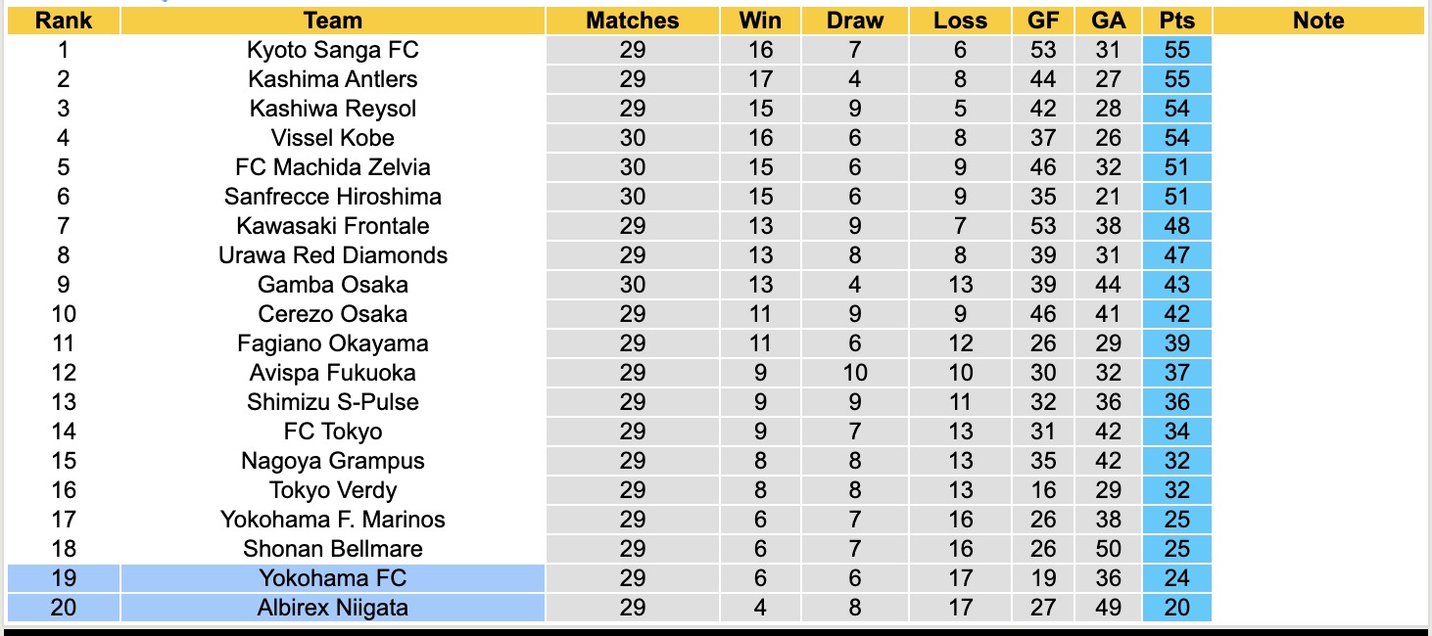The width and height of the screenshot is (1432, 636).
Task: Click the Team column header
Action: pyautogui.click(x=332, y=21)
